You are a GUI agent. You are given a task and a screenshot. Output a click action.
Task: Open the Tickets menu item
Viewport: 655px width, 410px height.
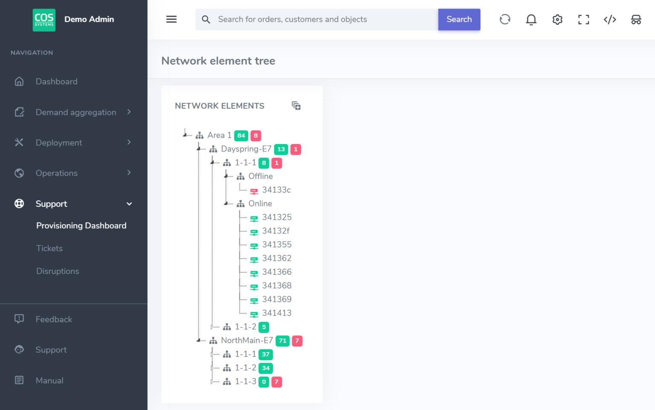49,248
